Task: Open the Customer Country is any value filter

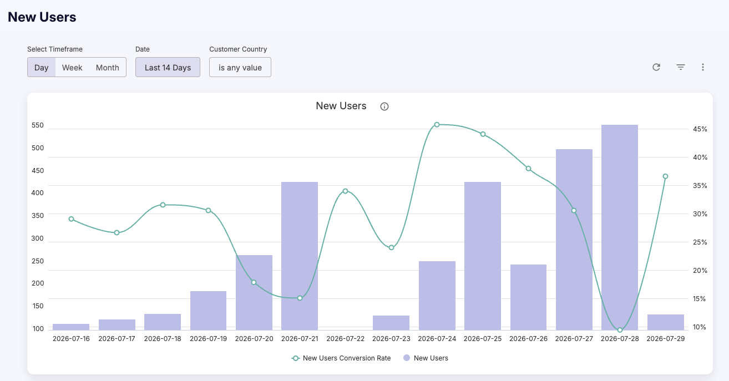Action: [x=240, y=68]
